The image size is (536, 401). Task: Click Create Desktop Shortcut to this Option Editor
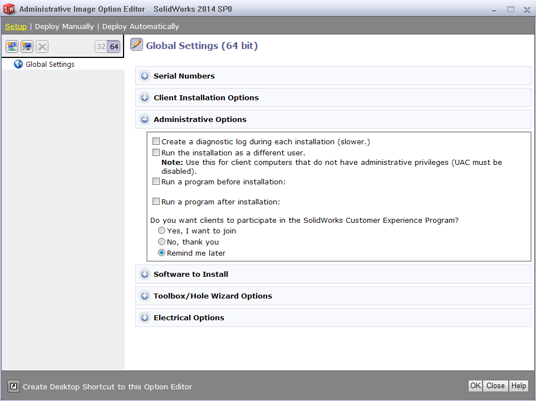click(107, 387)
